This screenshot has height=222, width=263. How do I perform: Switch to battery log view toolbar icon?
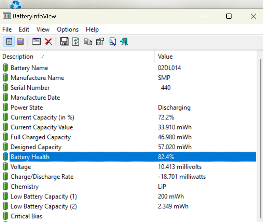pos(20,41)
